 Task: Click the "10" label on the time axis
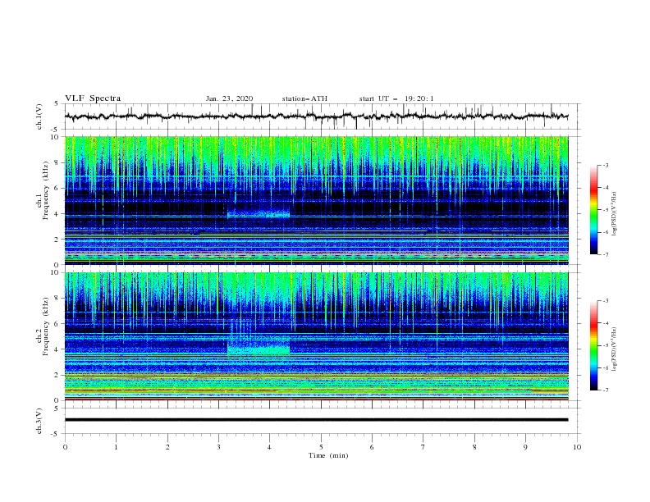(x=577, y=447)
